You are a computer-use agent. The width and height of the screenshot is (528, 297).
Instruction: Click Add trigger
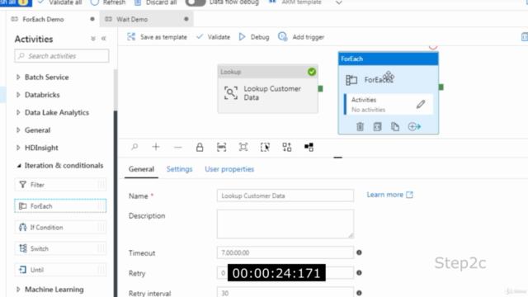point(301,37)
